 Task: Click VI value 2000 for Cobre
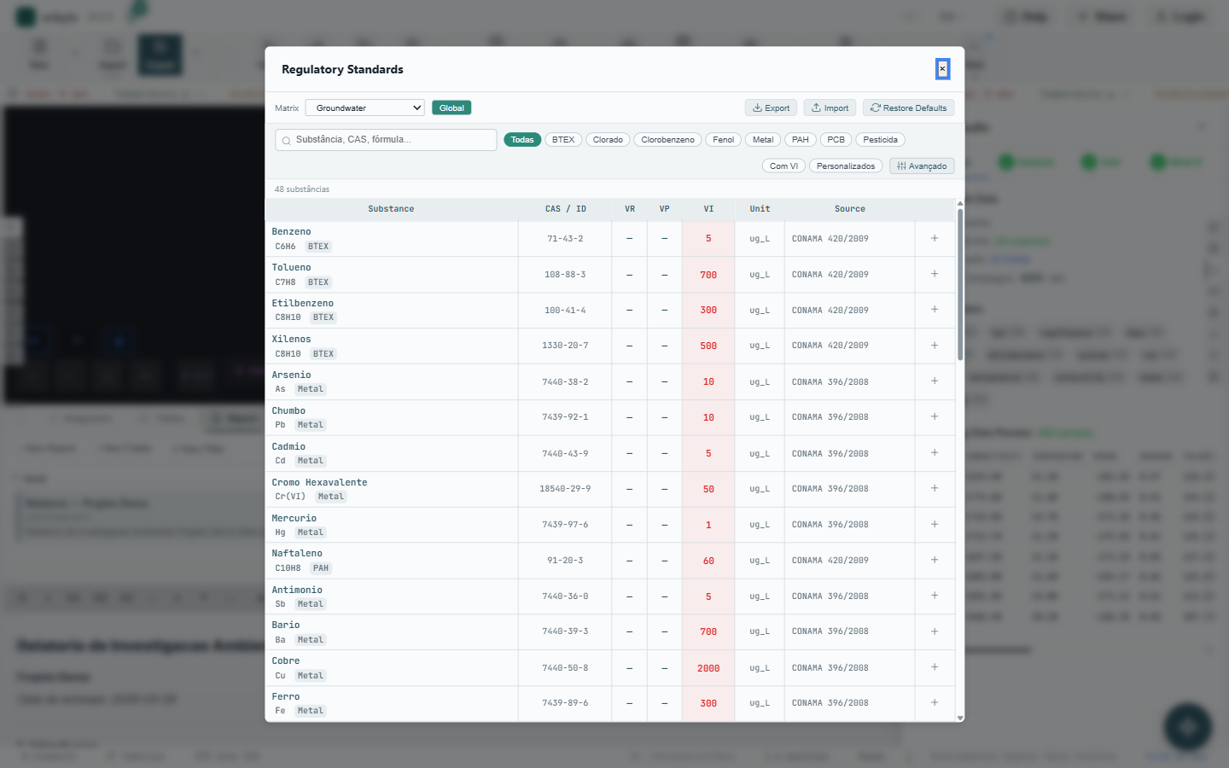coord(708,668)
